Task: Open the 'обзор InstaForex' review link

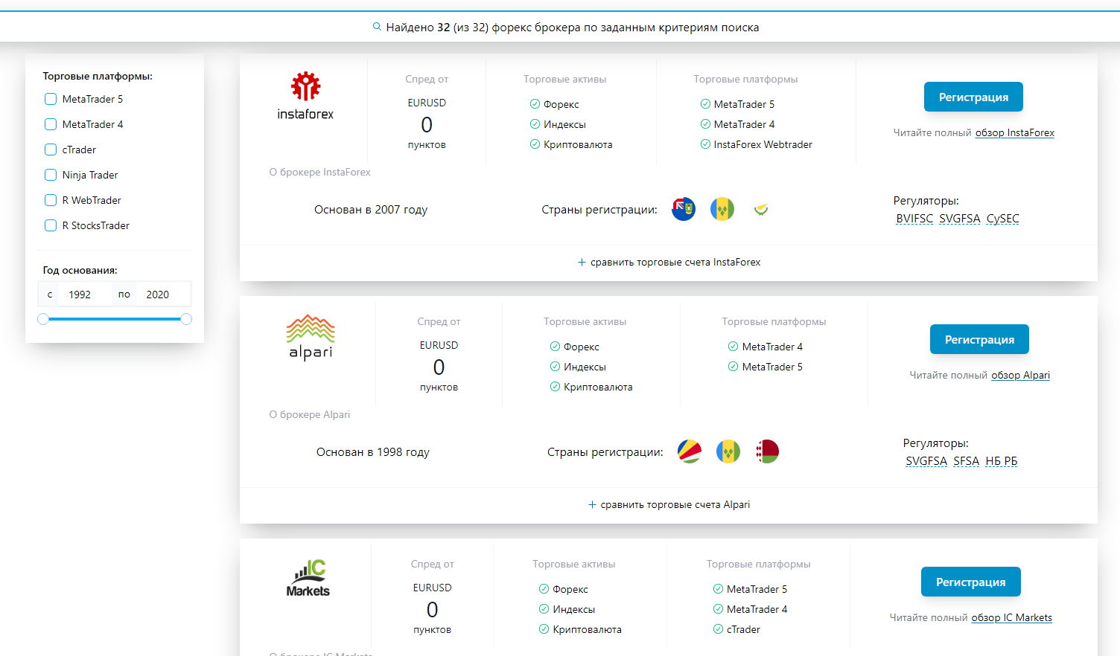Action: coord(1014,132)
